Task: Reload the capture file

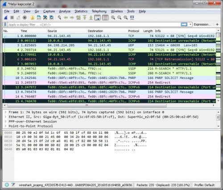Action: click(x=51, y=18)
